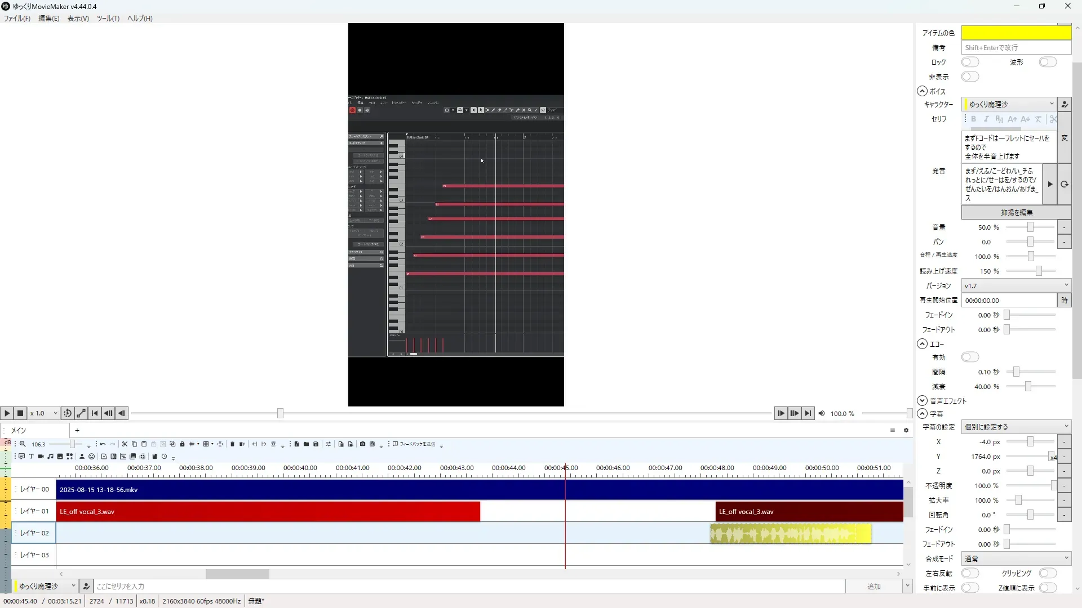Enable the エコー 有効 switch
This screenshot has height=608, width=1082.
pos(970,357)
